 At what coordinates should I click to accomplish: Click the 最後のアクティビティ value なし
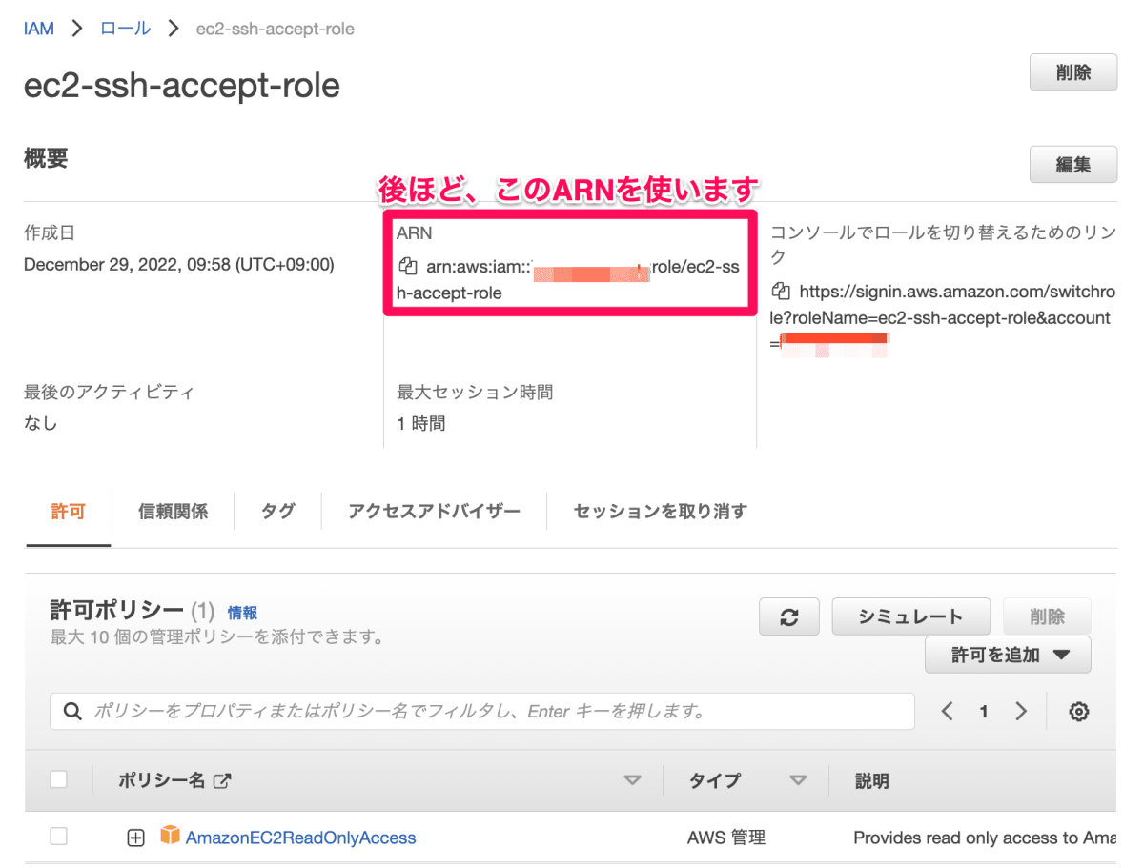click(40, 423)
